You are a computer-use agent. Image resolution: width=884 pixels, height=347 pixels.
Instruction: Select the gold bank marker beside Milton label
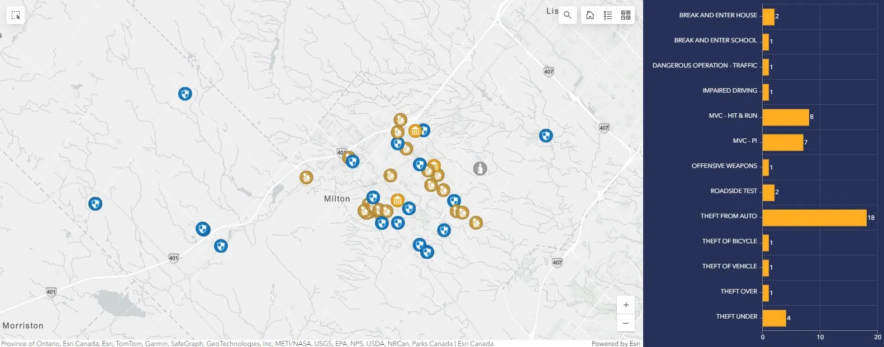point(397,200)
